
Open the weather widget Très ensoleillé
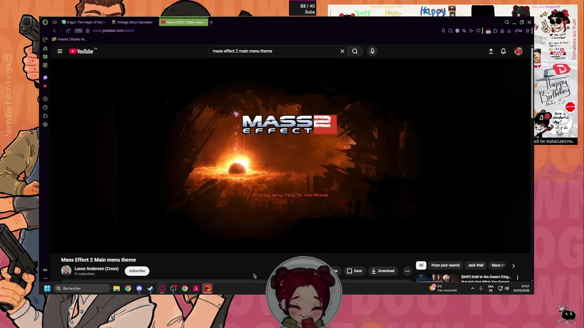pos(443,288)
